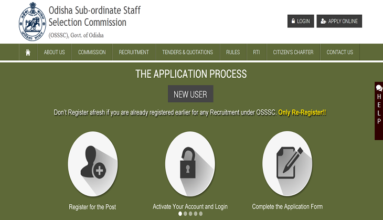Image resolution: width=383 pixels, height=220 pixels.
Task: Select the third carousel dot
Action: (190, 214)
